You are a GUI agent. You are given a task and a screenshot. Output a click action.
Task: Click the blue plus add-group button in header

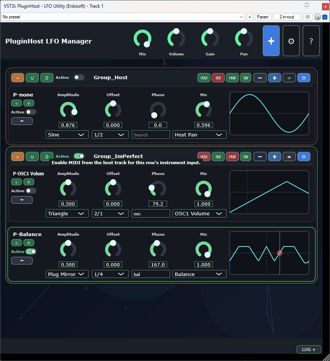pos(271,41)
